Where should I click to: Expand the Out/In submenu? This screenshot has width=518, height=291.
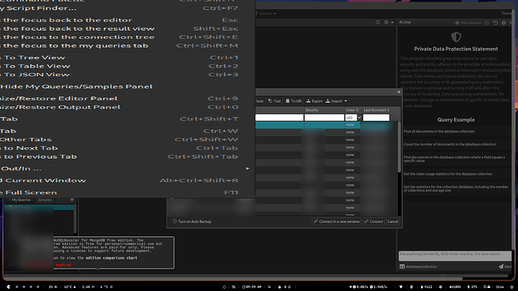127,169
